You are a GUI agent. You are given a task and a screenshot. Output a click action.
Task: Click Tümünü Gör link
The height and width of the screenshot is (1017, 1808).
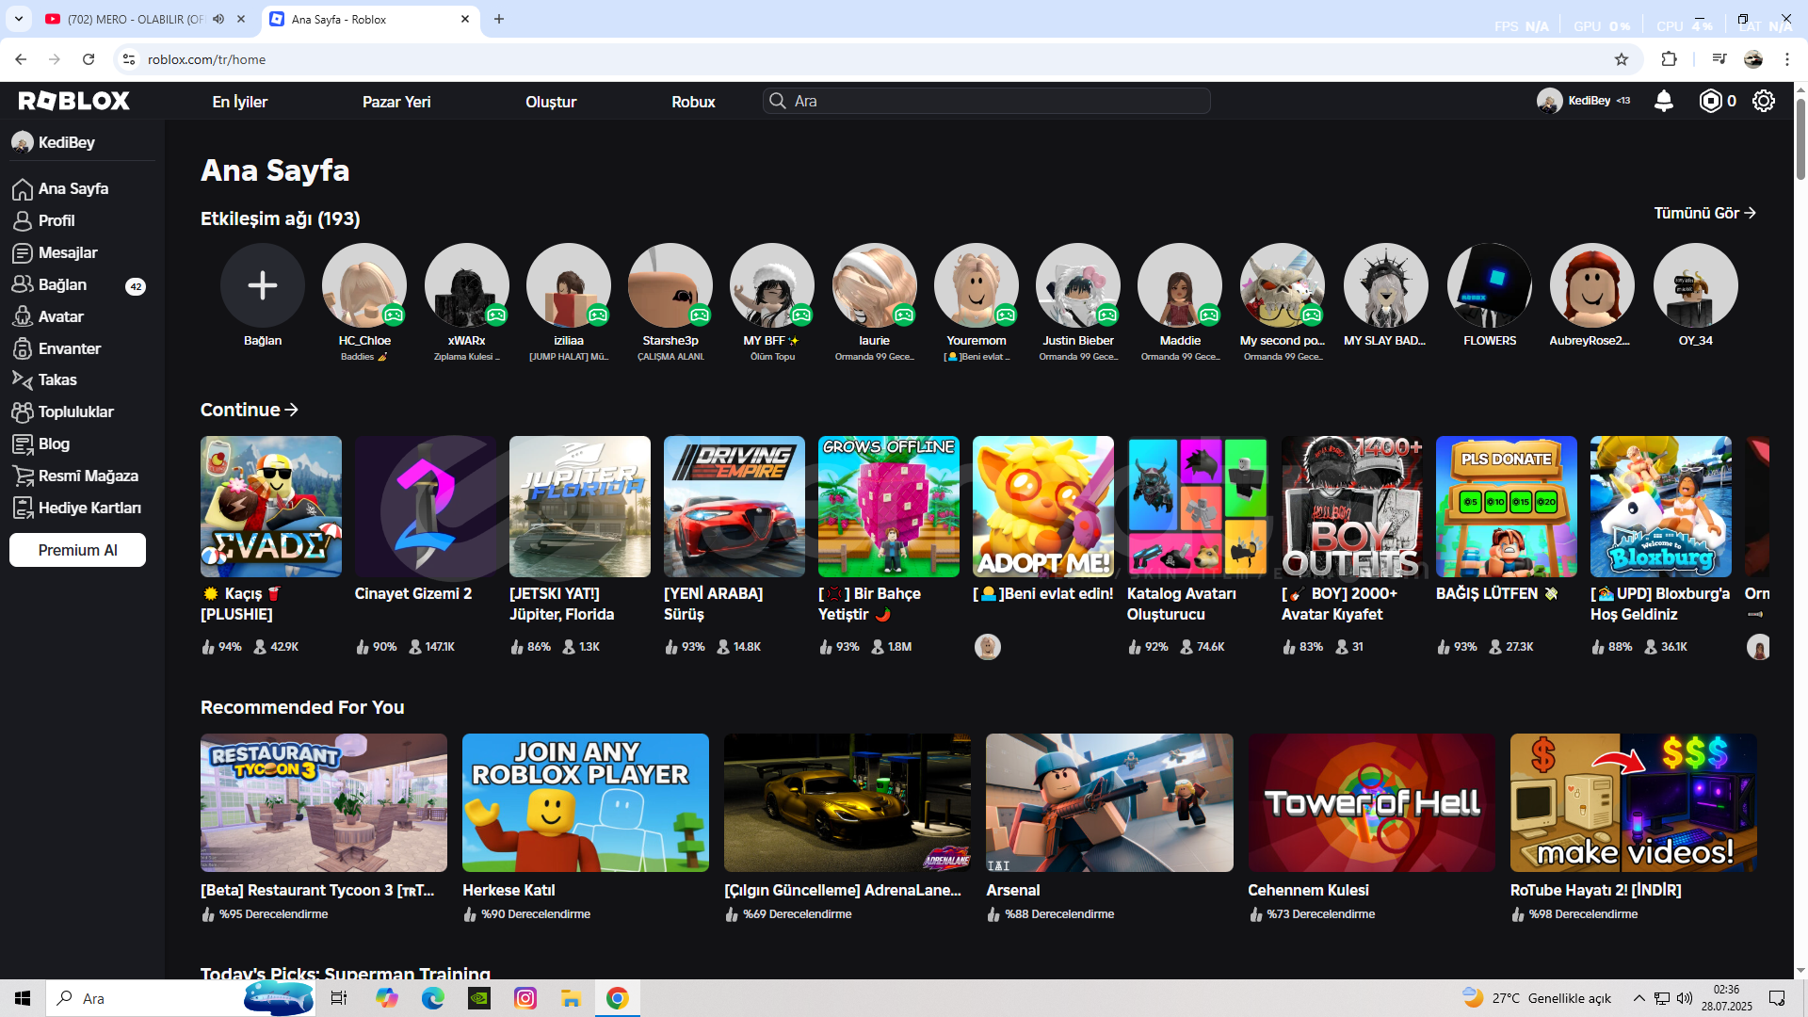[x=1704, y=213]
